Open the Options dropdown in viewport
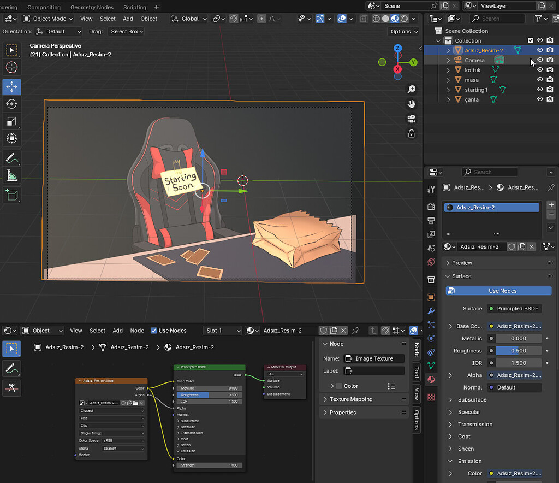 click(x=404, y=31)
